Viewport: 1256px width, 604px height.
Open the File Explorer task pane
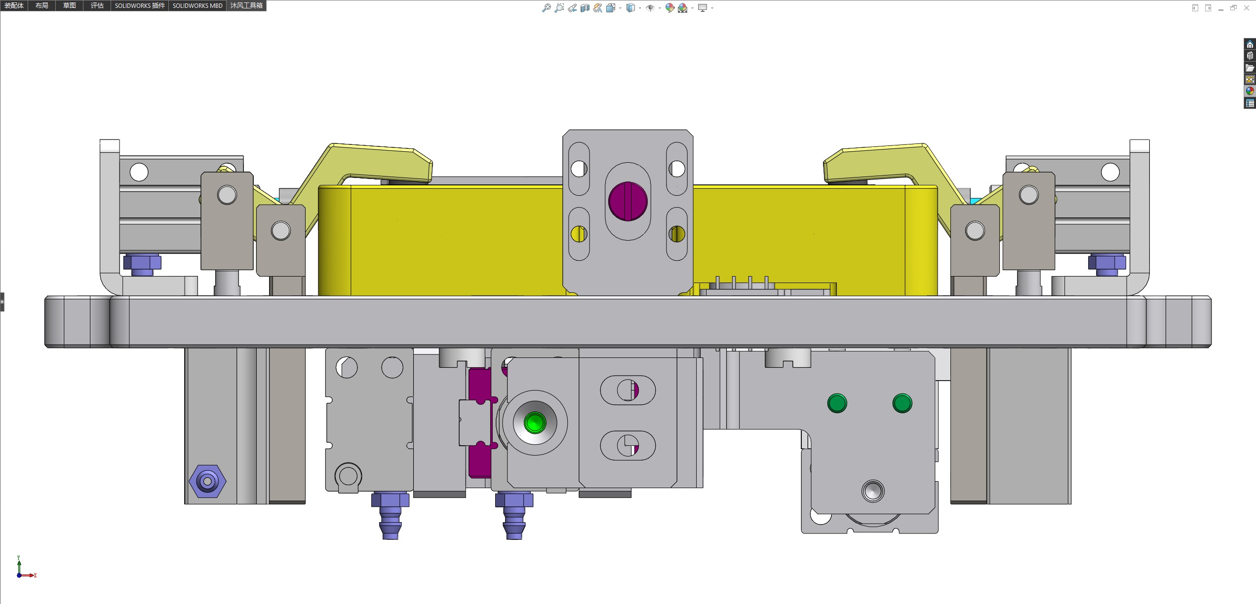1250,68
